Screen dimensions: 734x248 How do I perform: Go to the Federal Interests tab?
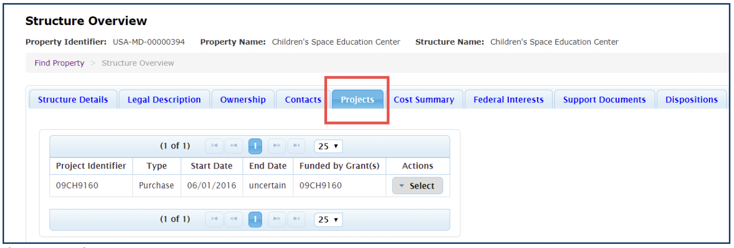pos(508,100)
